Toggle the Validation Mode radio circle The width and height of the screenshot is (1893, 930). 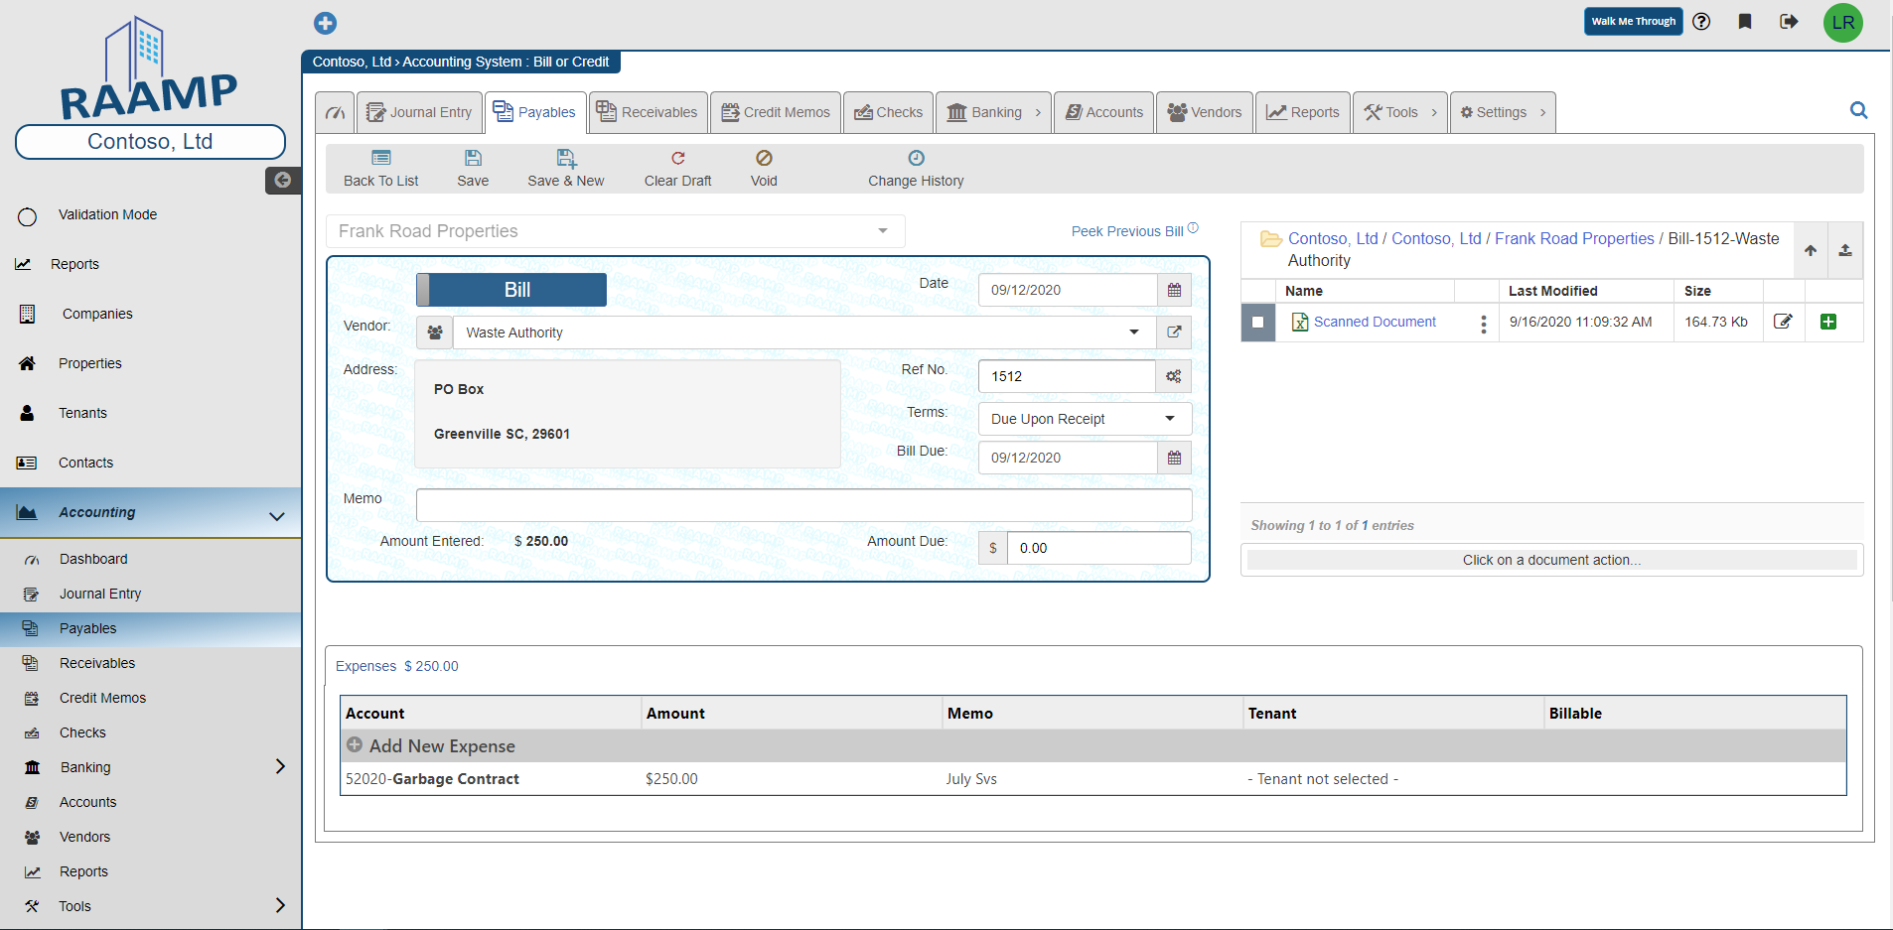tap(28, 216)
